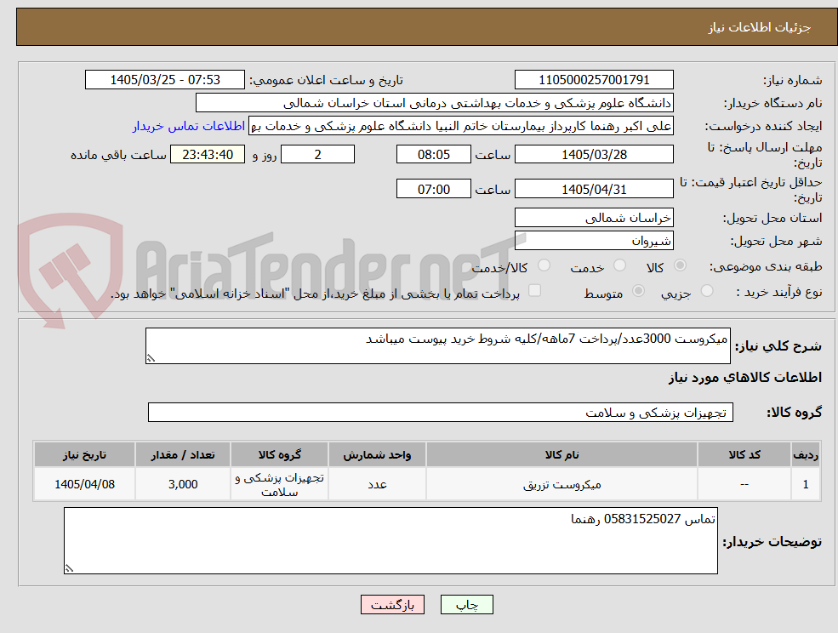Screen dimensions: 838x633
Task: Click the resize handle of the description textarea
Action: (x=151, y=359)
